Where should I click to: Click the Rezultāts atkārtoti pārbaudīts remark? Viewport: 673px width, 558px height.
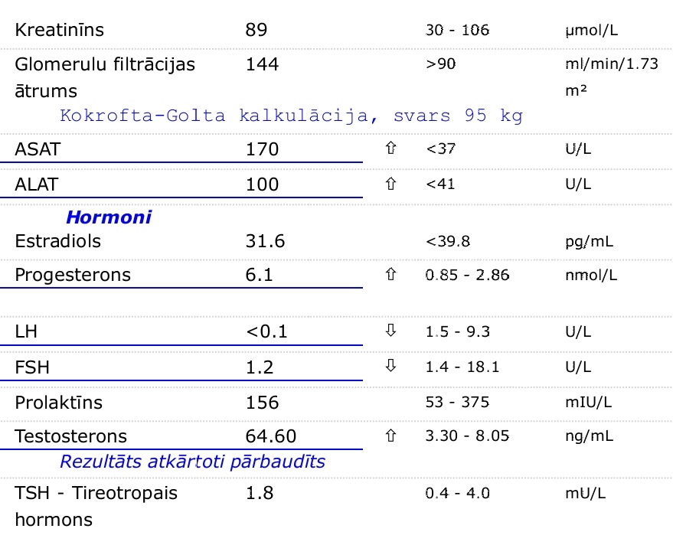coord(192,462)
